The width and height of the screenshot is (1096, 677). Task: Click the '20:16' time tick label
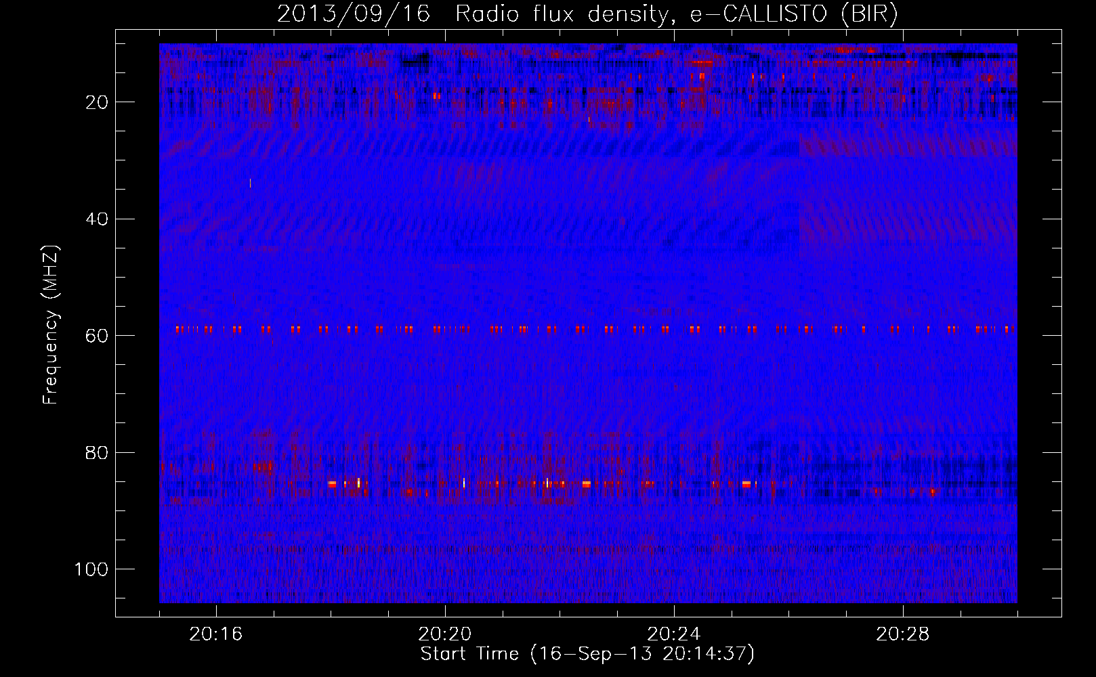216,634
